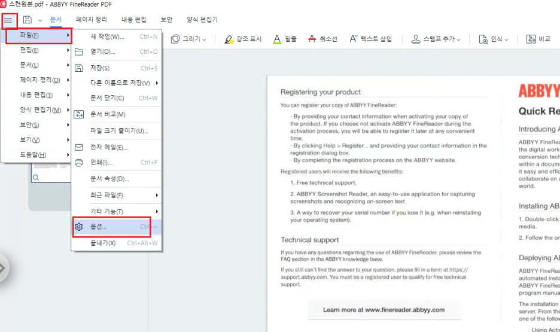Click the gear icon beside 옵션...
Viewport: 560px width, 332px height.
[x=79, y=227]
